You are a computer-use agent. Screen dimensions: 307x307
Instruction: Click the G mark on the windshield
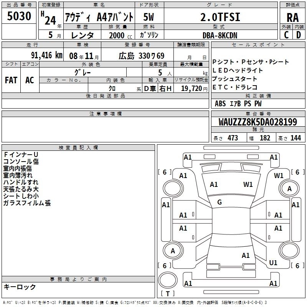220,202
